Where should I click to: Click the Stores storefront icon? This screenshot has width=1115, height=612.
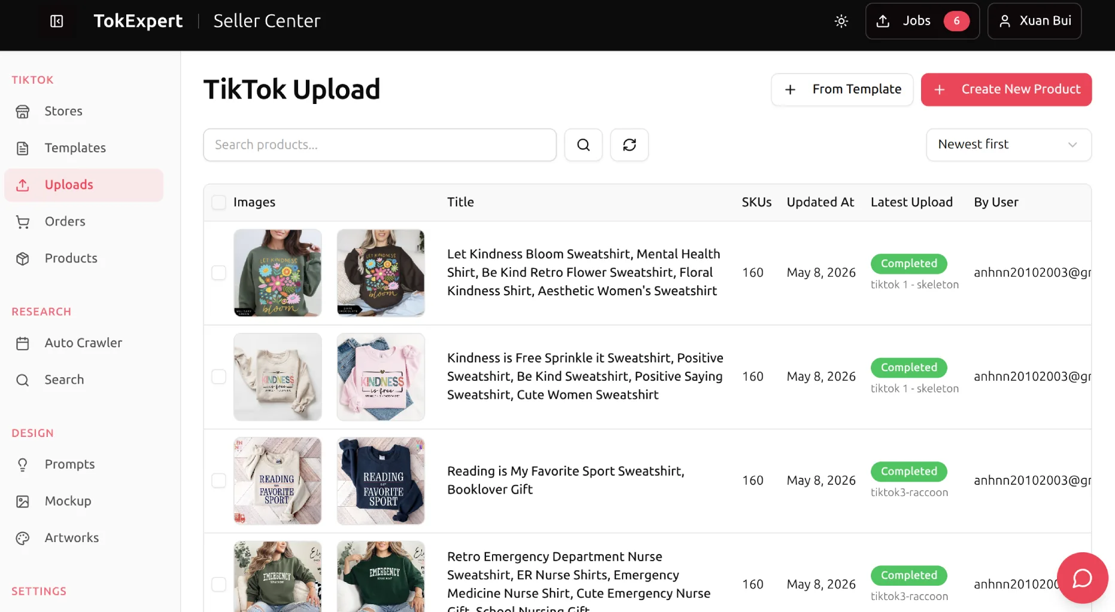point(23,112)
